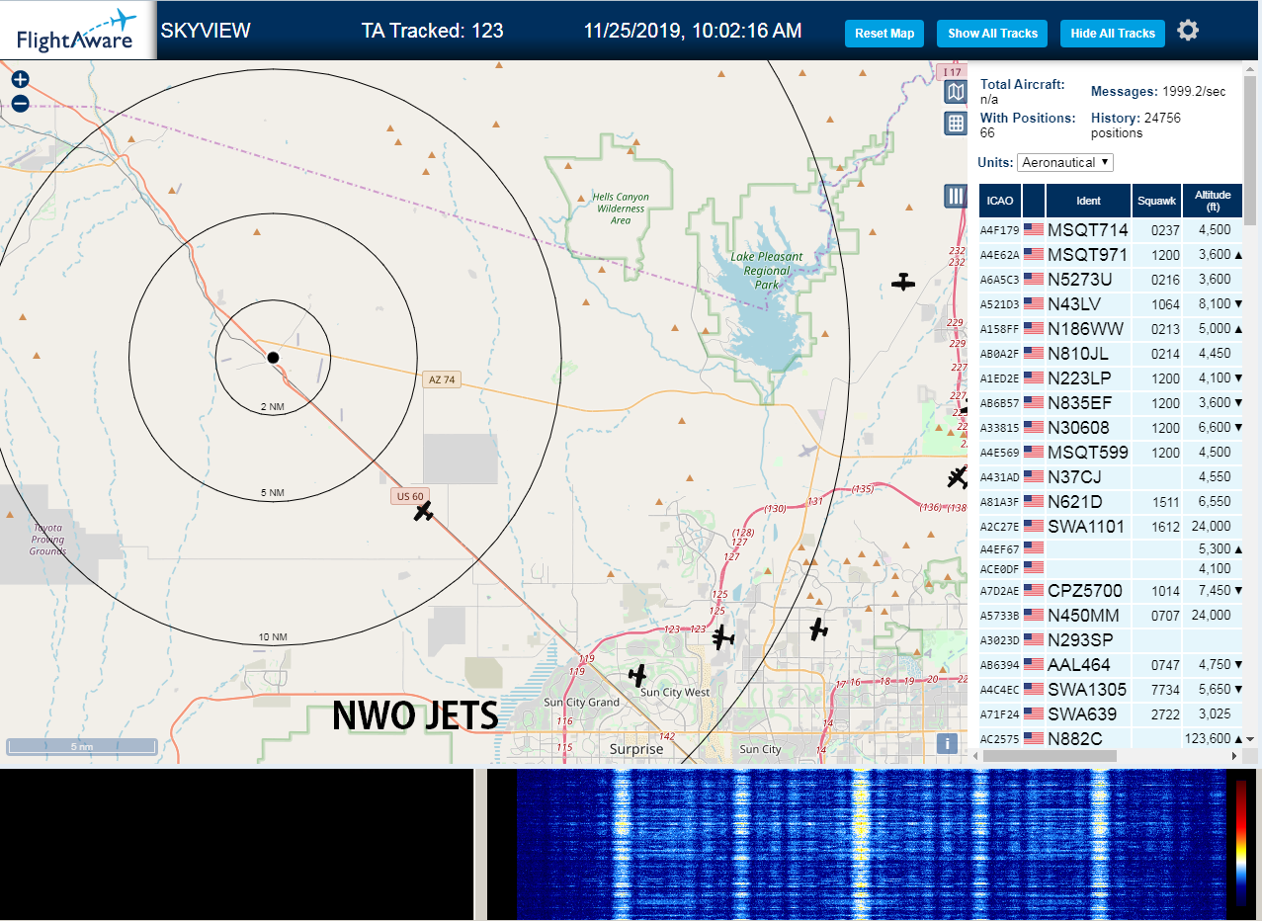Sort table by Squawk column header
Image resolution: width=1262 pixels, height=922 pixels.
(x=1157, y=201)
